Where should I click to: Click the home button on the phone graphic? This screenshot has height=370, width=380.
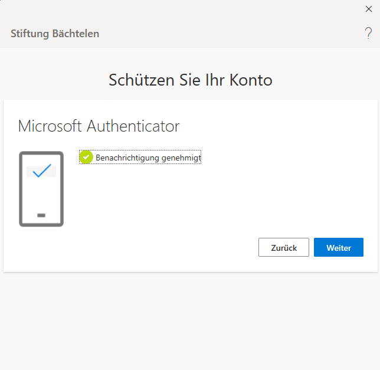[41, 215]
